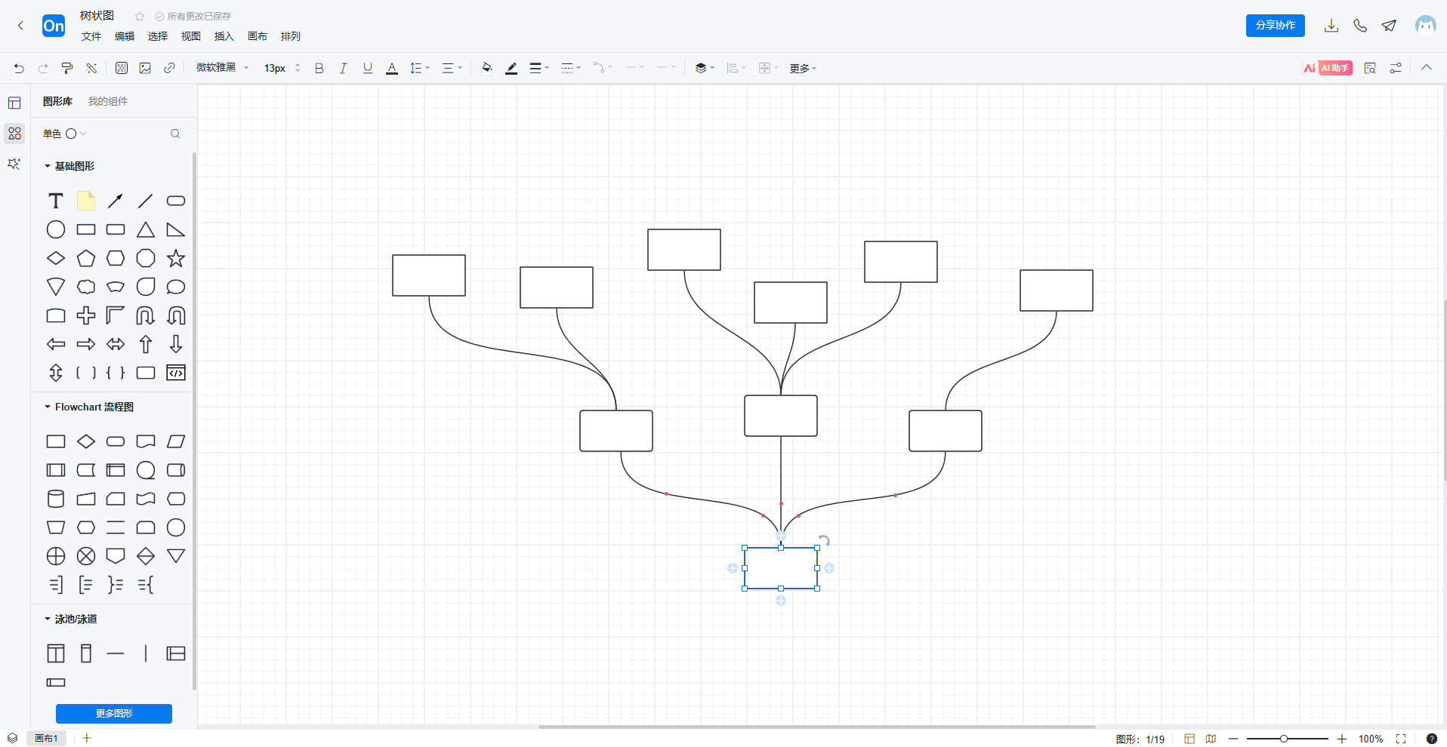Switch to the 我的组件 tab

(x=108, y=101)
